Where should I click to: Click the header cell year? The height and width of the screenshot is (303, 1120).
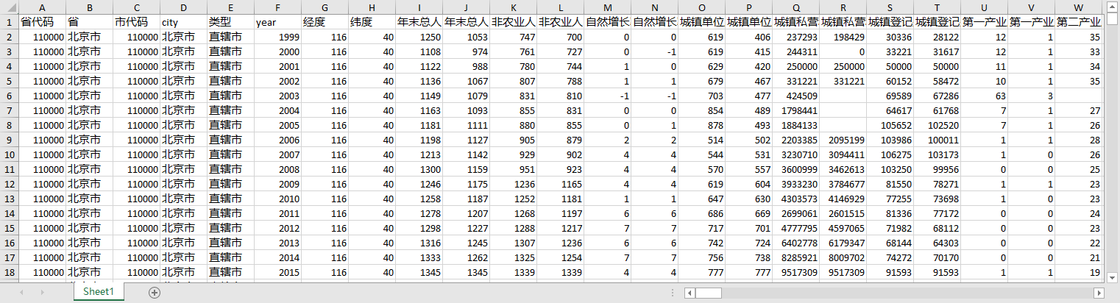click(x=277, y=22)
